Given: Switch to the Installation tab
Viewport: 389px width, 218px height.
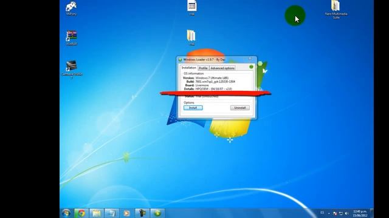Looking at the screenshot, I should (x=189, y=68).
